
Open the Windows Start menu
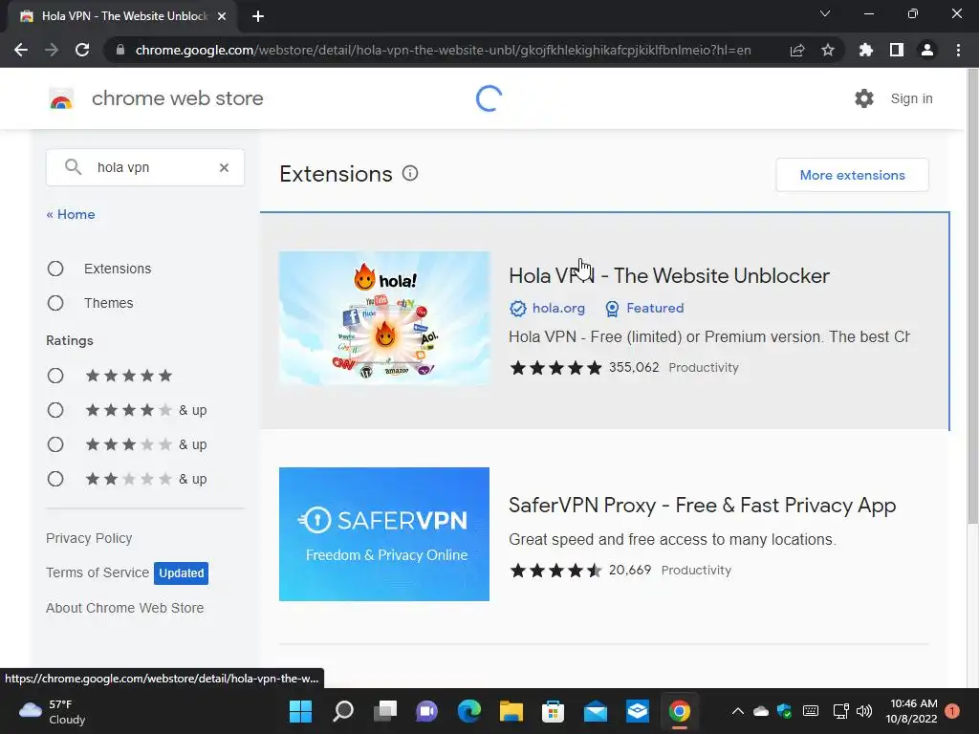coord(300,711)
